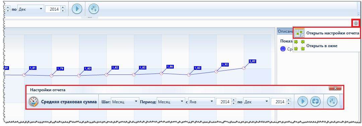Expand the Период dropdown set to Месяц
362x126 pixels.
[x=170, y=102]
